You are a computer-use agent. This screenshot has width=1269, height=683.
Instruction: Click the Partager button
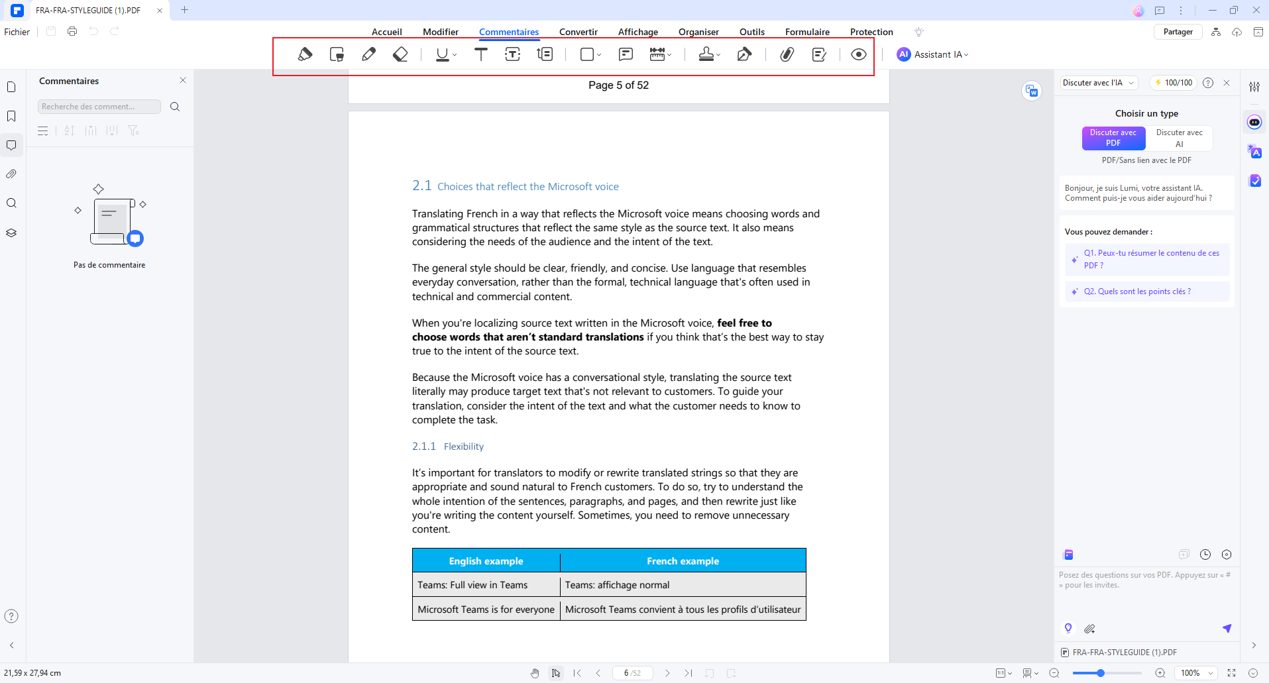pos(1178,32)
